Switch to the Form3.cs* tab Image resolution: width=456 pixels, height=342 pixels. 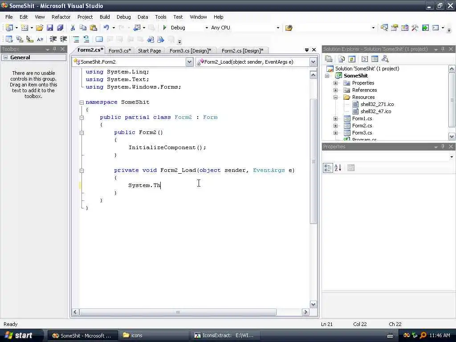120,51
